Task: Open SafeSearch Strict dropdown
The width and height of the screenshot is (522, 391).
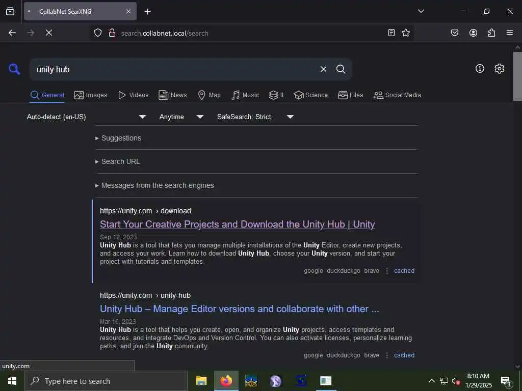Action: point(255,117)
